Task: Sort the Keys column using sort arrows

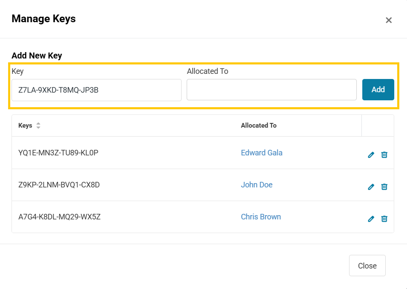Action: tap(38, 126)
